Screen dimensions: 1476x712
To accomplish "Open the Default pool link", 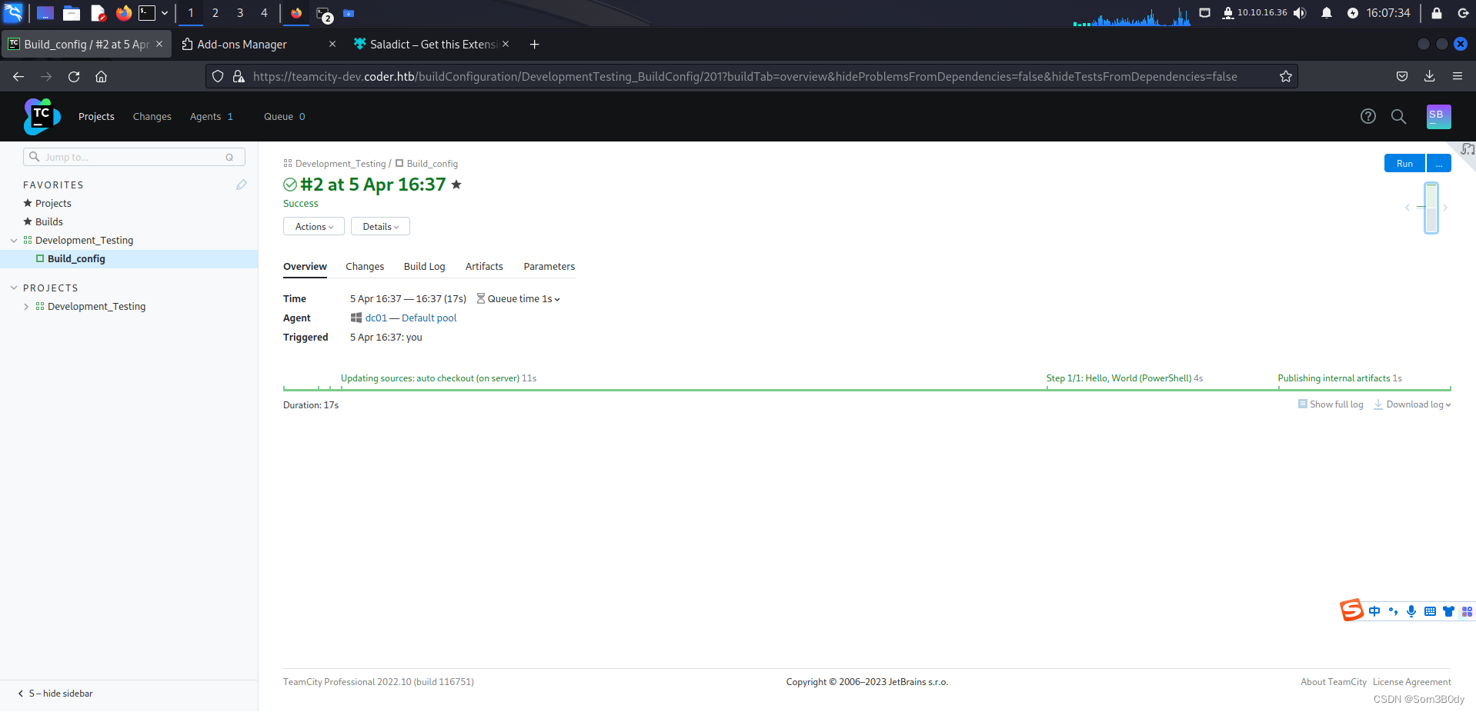I will (429, 318).
